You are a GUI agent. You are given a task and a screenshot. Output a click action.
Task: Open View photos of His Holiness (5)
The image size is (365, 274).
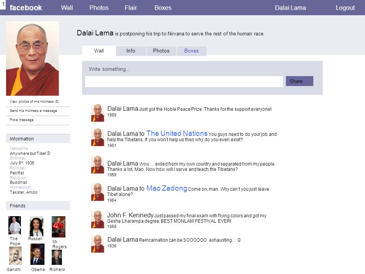[x=34, y=102]
